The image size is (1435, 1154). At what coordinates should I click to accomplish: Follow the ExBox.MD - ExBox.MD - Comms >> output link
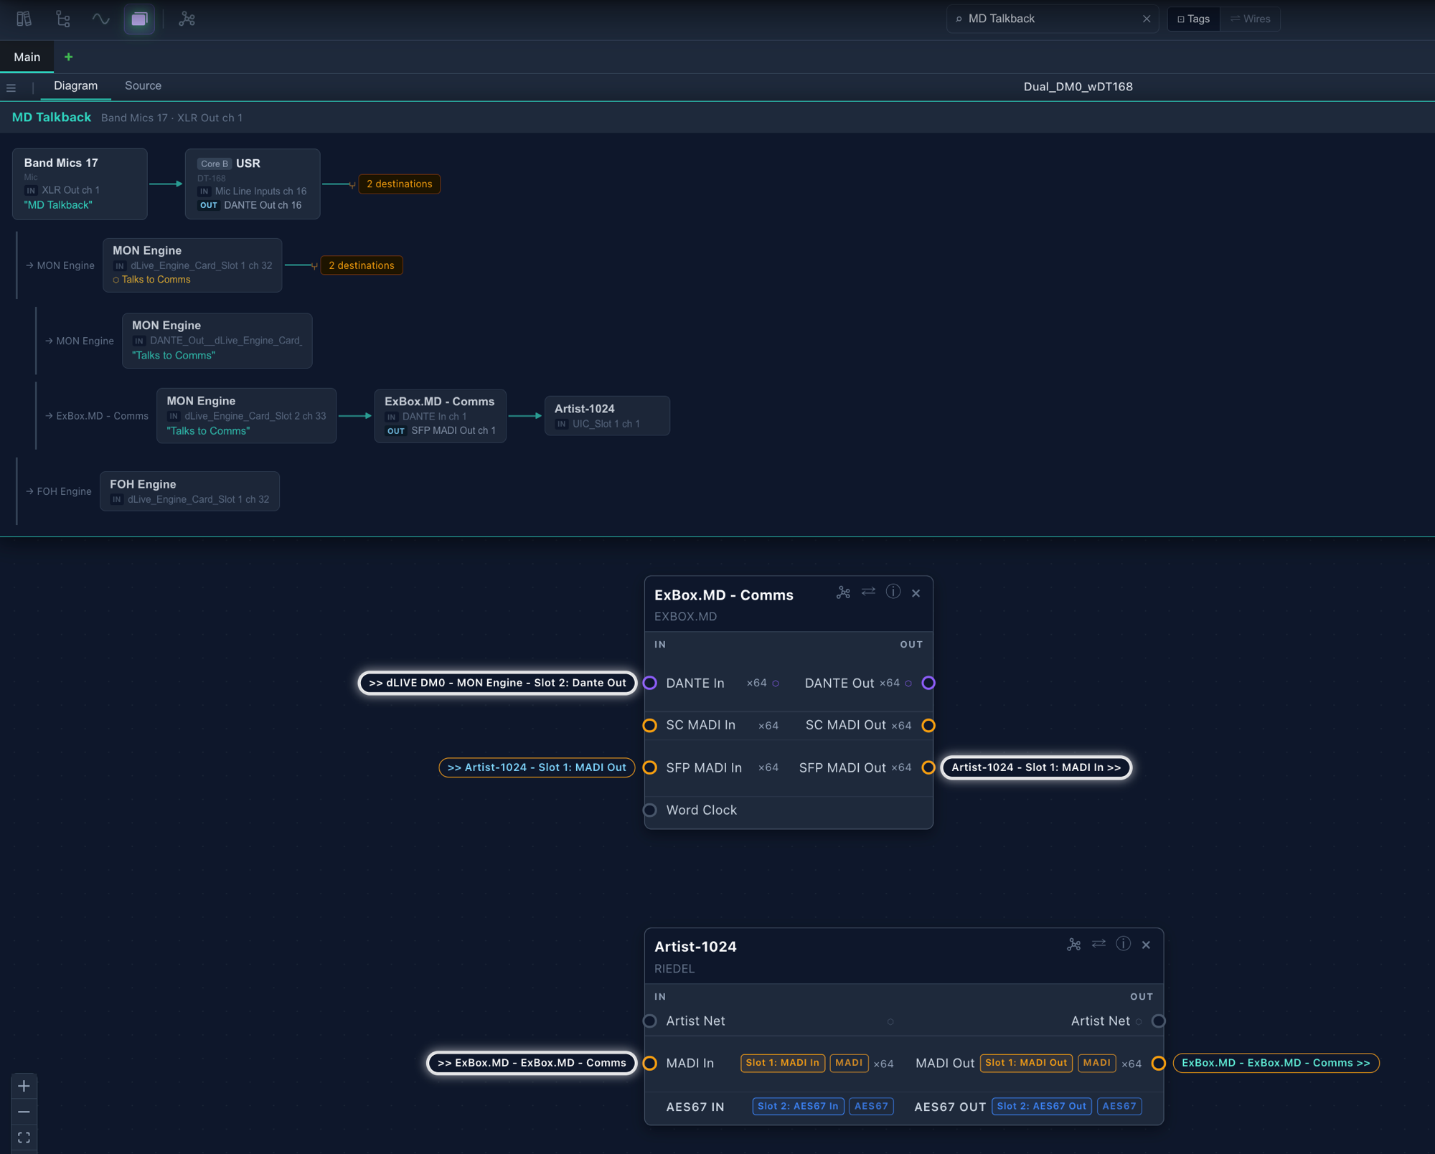pos(1276,1063)
